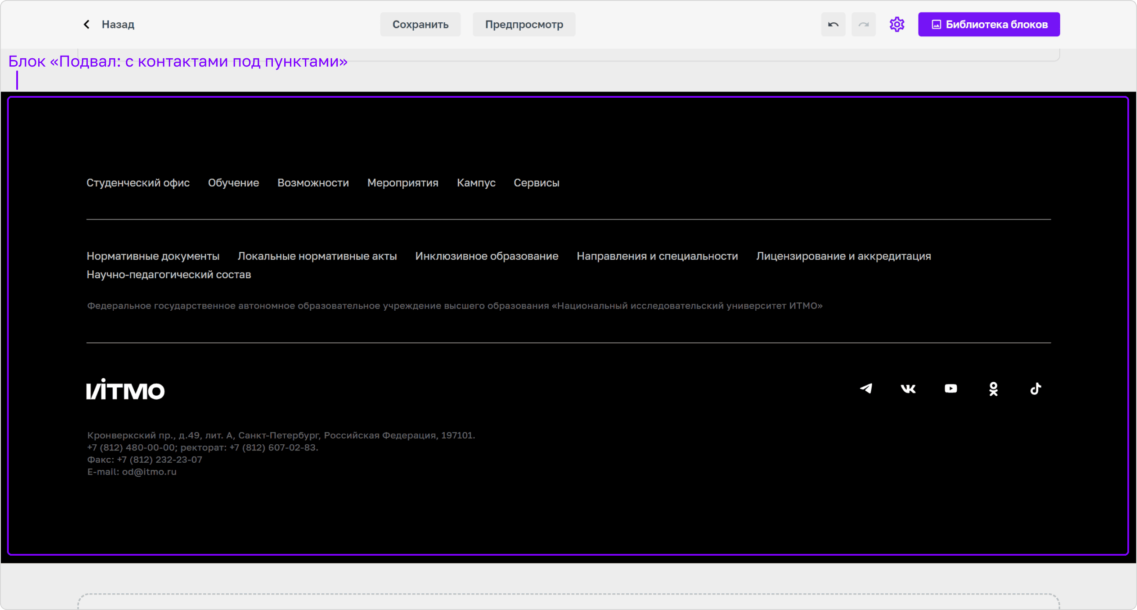The image size is (1137, 610).
Task: Click the Кронверкский пр. address line
Action: (281, 435)
